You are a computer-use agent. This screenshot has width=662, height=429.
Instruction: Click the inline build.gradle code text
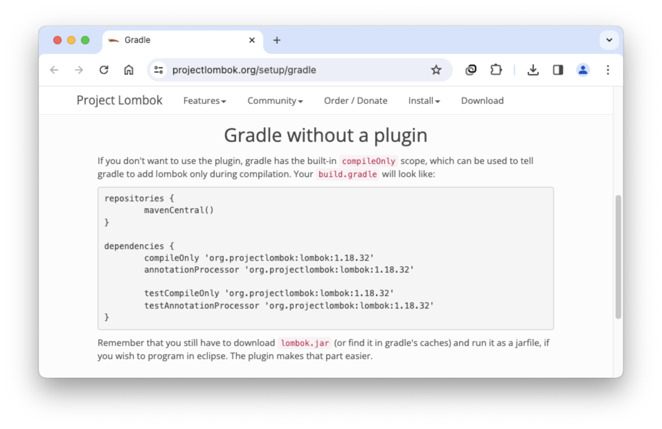[348, 174]
